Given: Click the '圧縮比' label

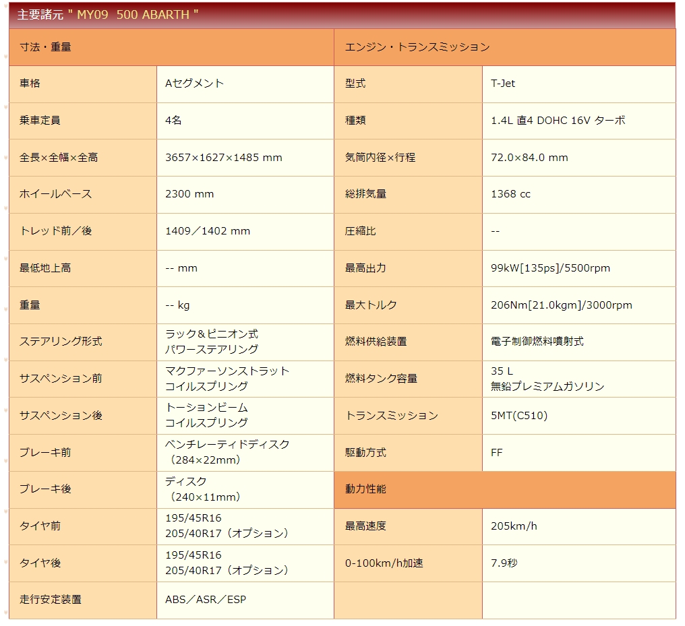Looking at the screenshot, I should [x=361, y=231].
